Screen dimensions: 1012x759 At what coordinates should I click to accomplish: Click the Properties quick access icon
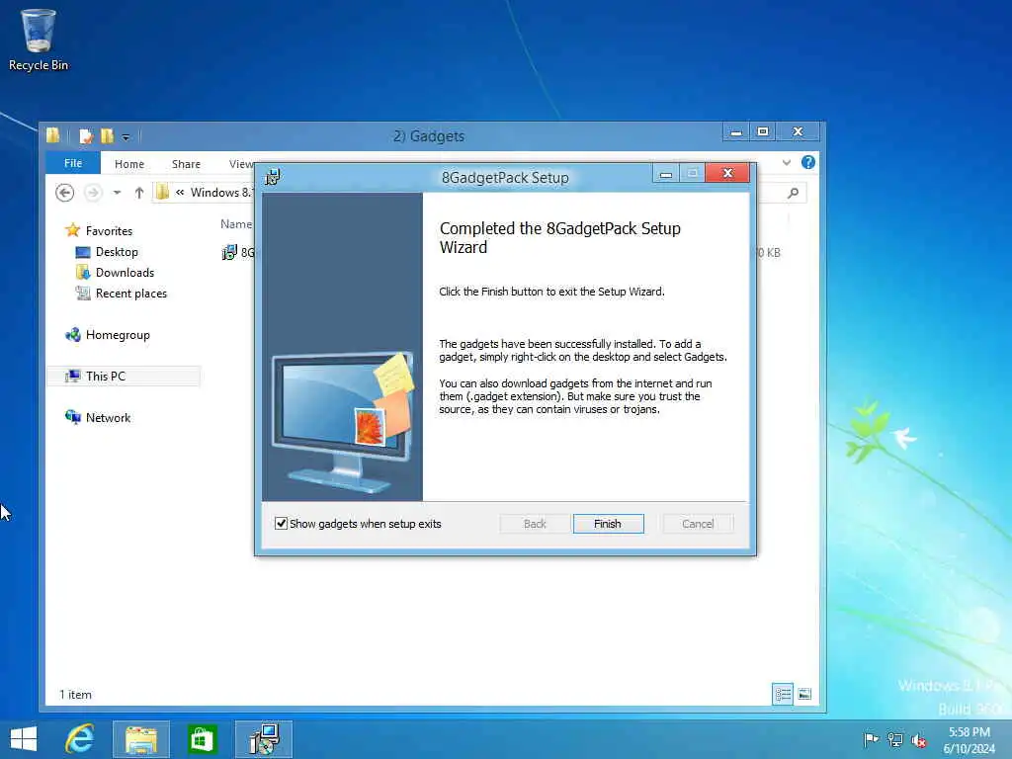tap(85, 136)
